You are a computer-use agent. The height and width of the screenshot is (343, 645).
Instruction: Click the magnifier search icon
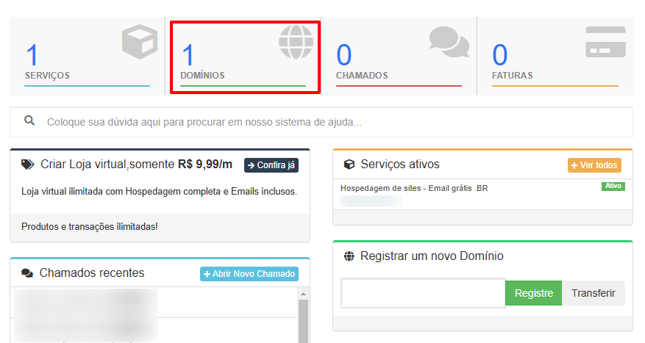[x=29, y=121]
